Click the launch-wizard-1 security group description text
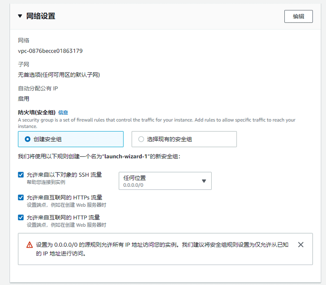The image size is (326, 285). [x=99, y=156]
